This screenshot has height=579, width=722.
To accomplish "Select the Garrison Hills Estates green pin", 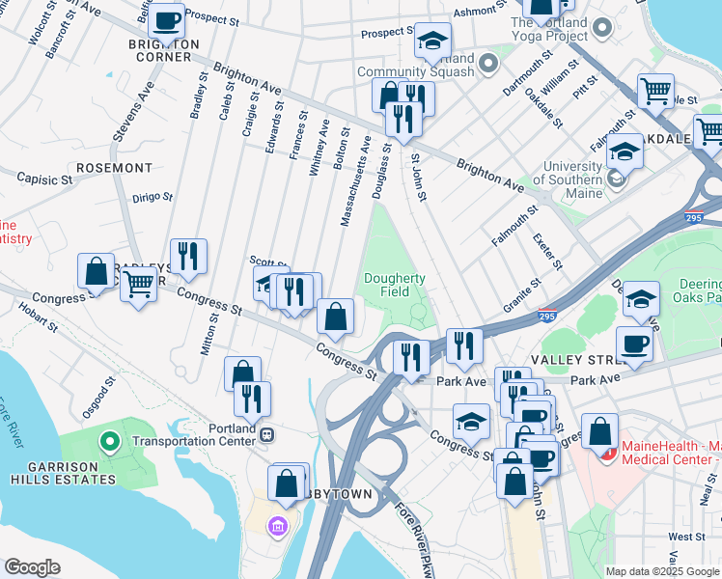I will click(x=110, y=442).
